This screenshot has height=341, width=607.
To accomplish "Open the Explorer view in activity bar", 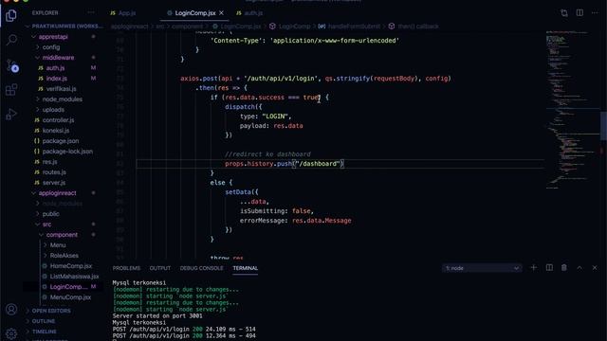I will click(11, 16).
